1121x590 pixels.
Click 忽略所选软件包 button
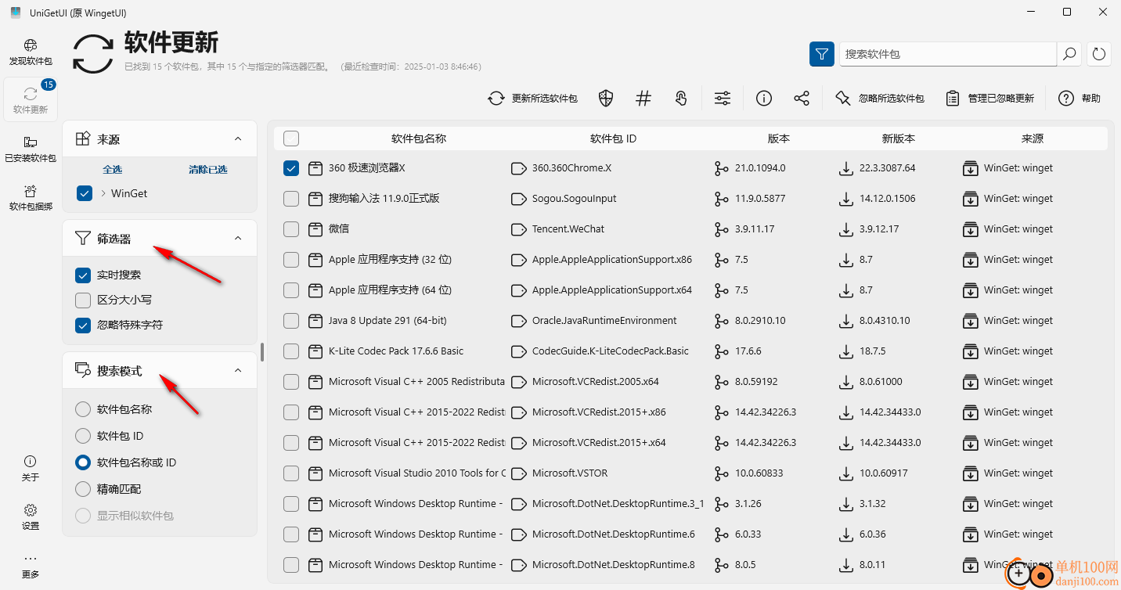[879, 98]
